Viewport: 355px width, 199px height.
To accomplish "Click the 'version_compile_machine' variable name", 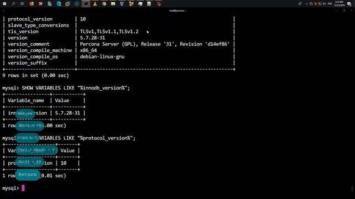I will pos(39,50).
